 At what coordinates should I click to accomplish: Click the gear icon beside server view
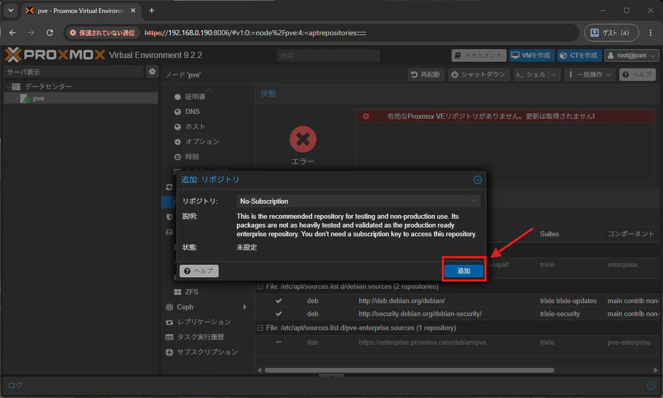(x=152, y=72)
